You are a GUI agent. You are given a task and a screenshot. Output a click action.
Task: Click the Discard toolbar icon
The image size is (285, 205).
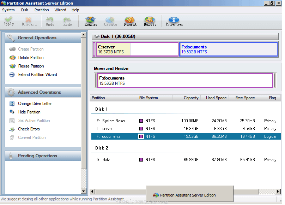(x=28, y=19)
